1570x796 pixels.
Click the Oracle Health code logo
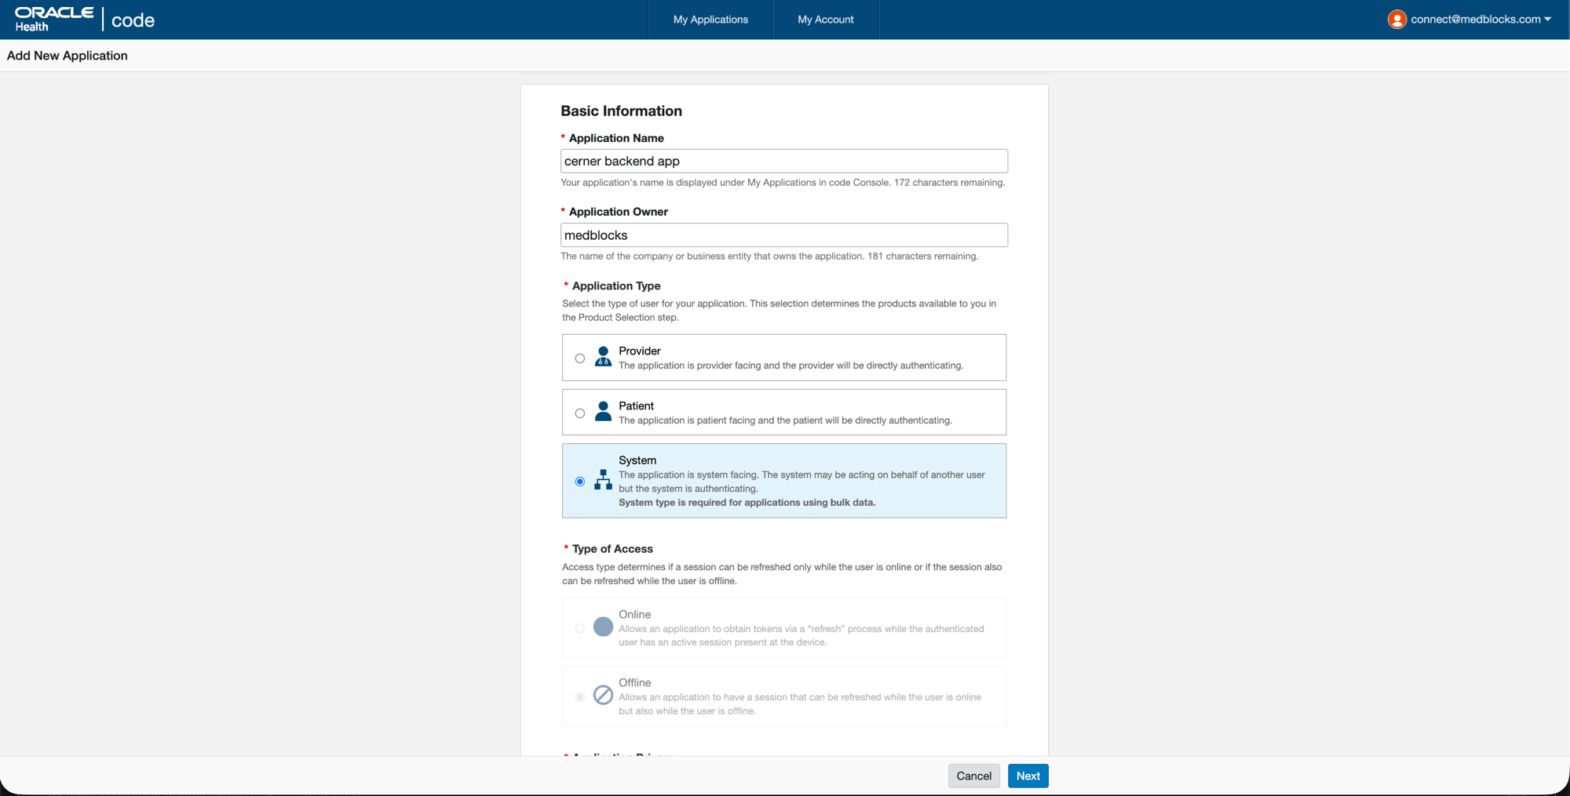pos(85,20)
